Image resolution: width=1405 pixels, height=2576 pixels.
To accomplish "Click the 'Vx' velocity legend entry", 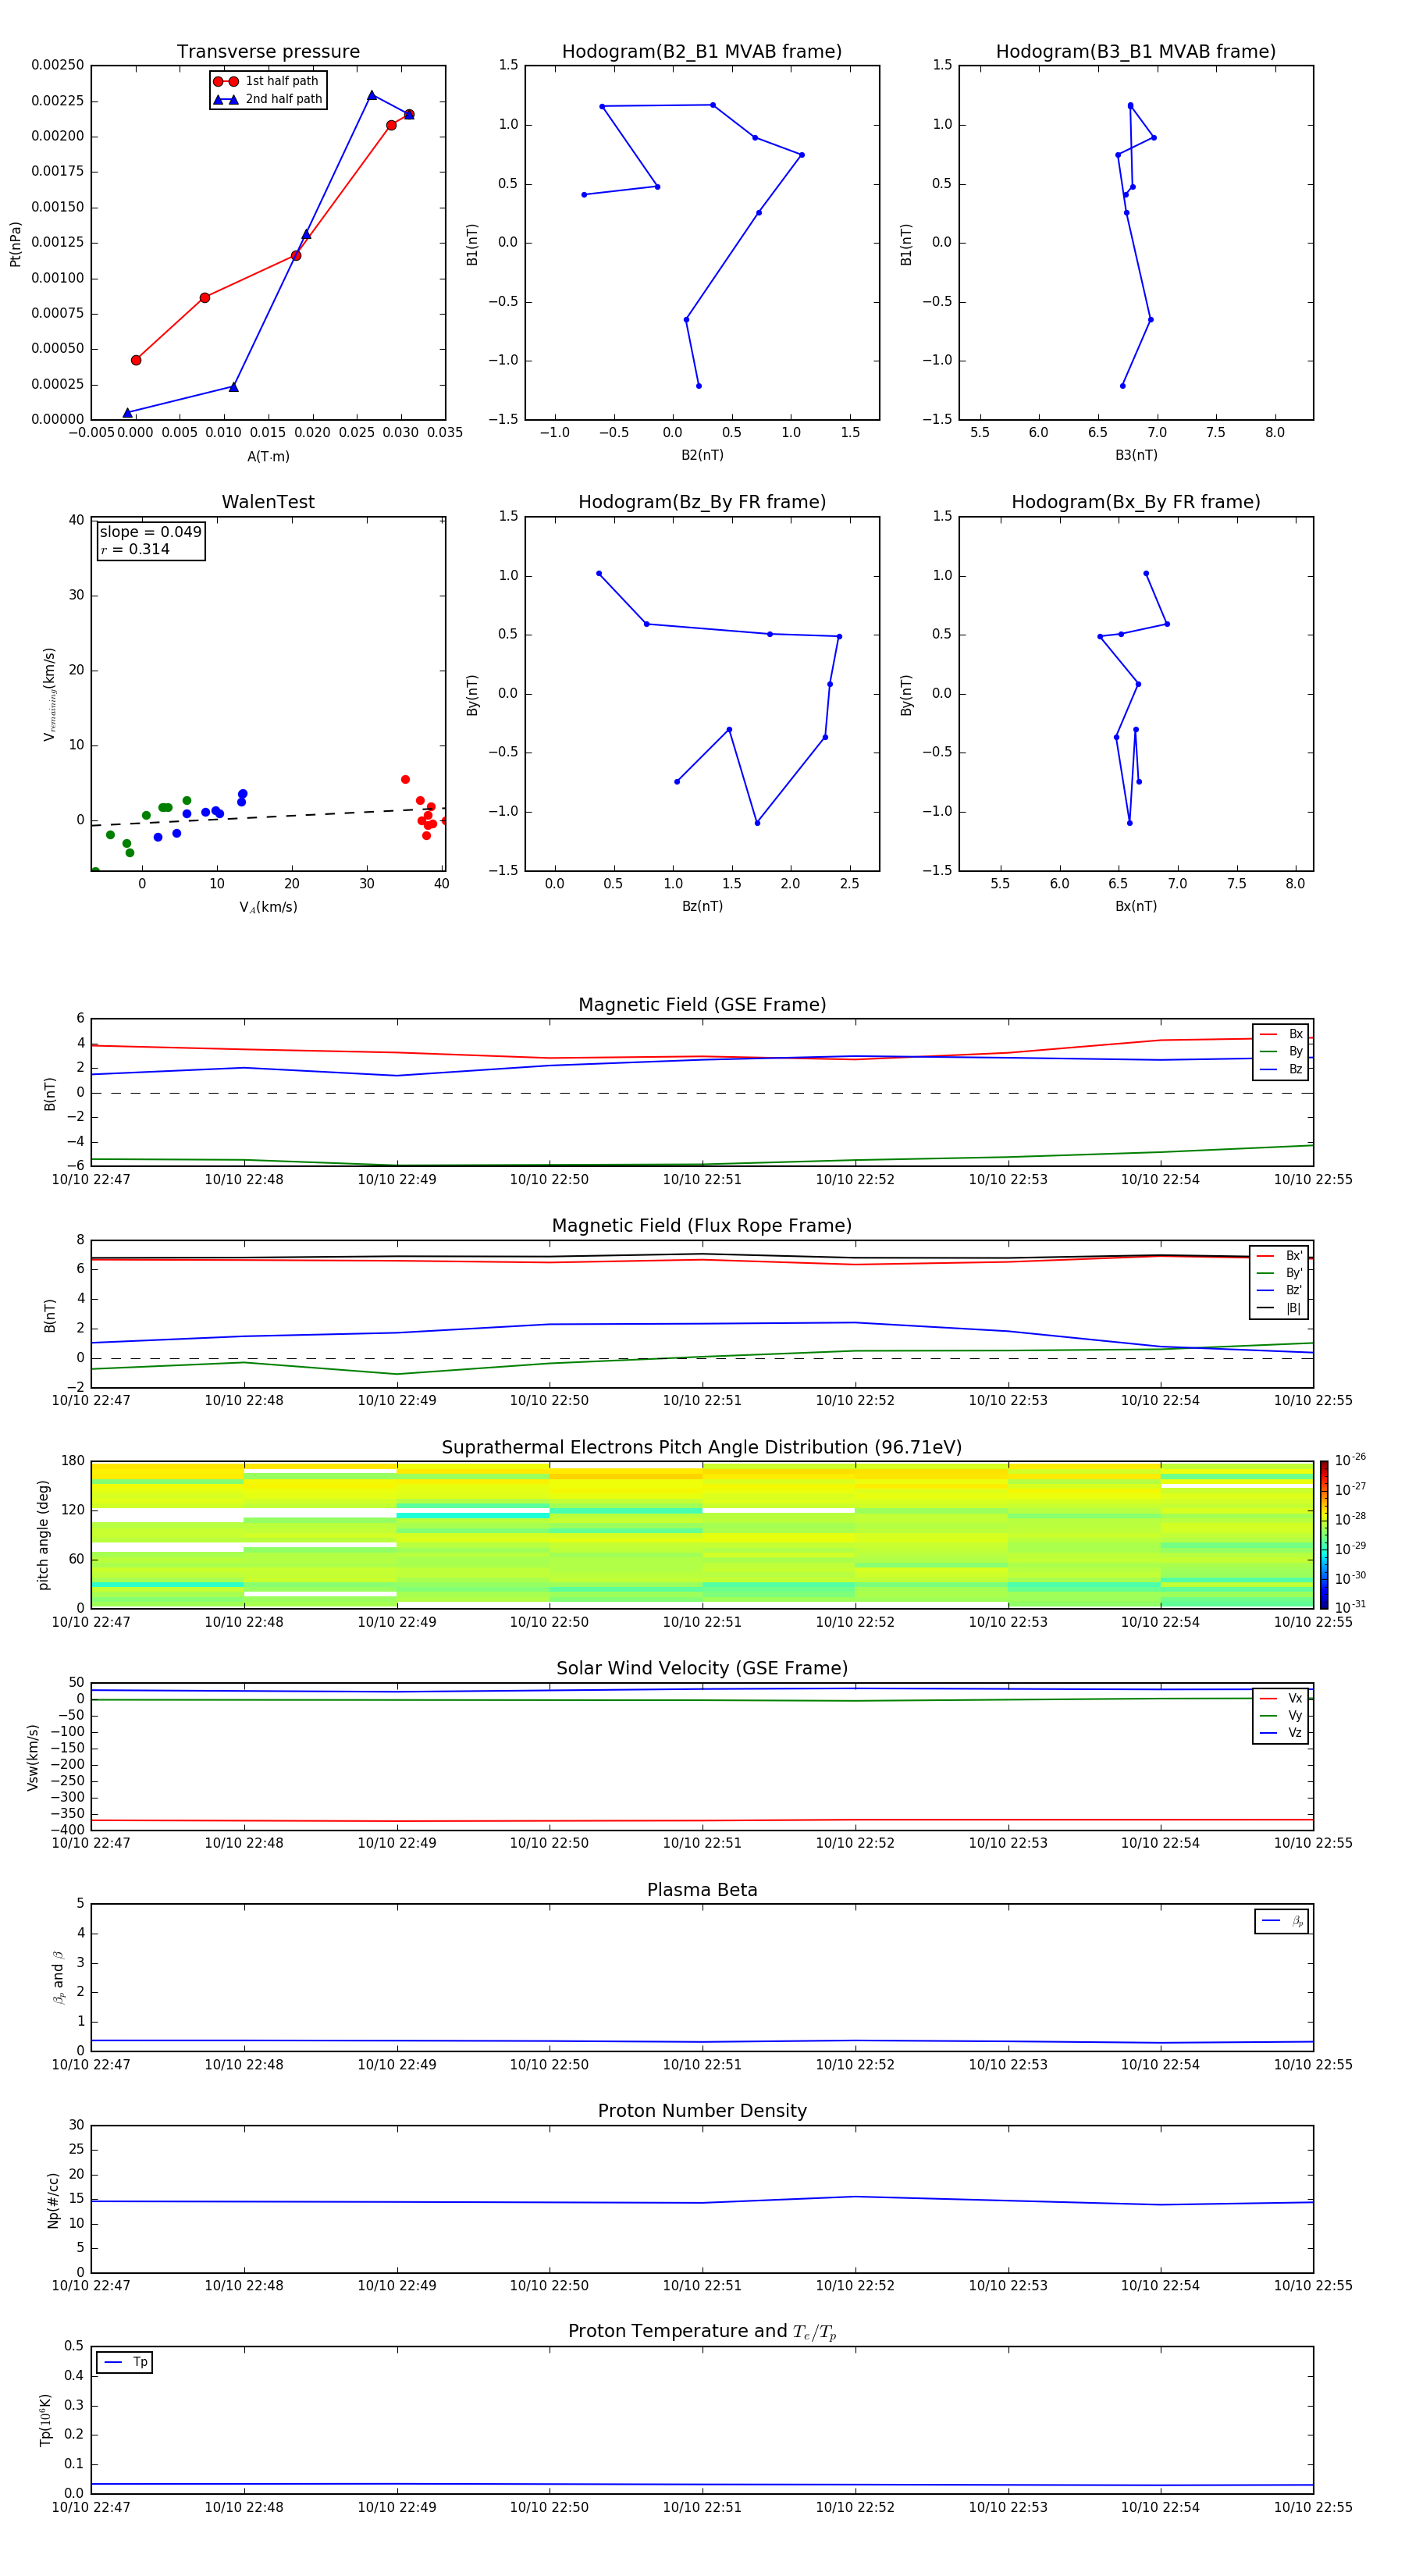I will click(x=1281, y=1698).
